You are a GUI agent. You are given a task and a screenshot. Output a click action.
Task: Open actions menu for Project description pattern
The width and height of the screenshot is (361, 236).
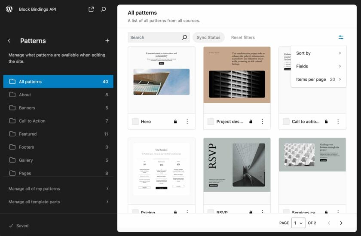coord(262,122)
